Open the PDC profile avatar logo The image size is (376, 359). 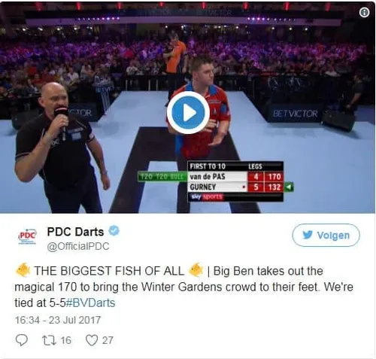pos(27,236)
